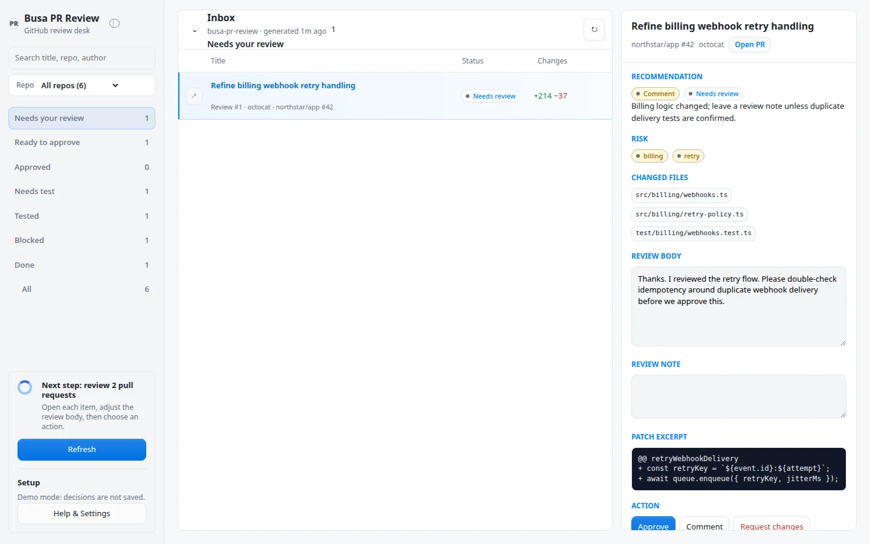Click the empty Review note text area
This screenshot has width=870, height=544.
(738, 397)
